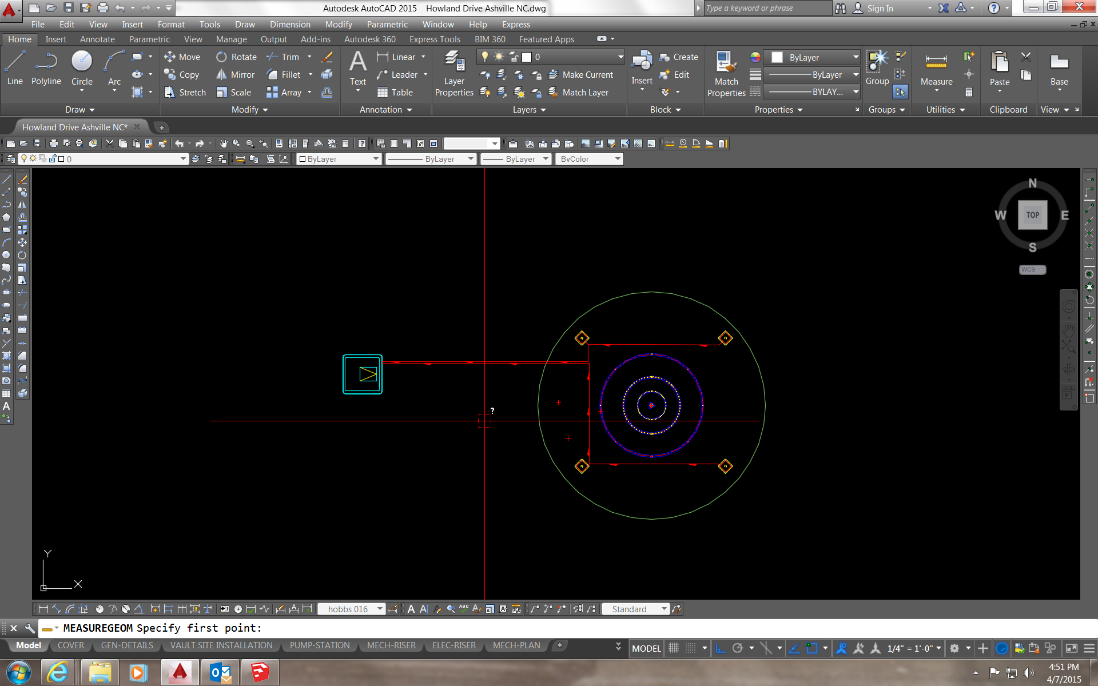Turn off the lightbulb layer visibility icon
This screenshot has height=686, width=1098.
point(484,57)
